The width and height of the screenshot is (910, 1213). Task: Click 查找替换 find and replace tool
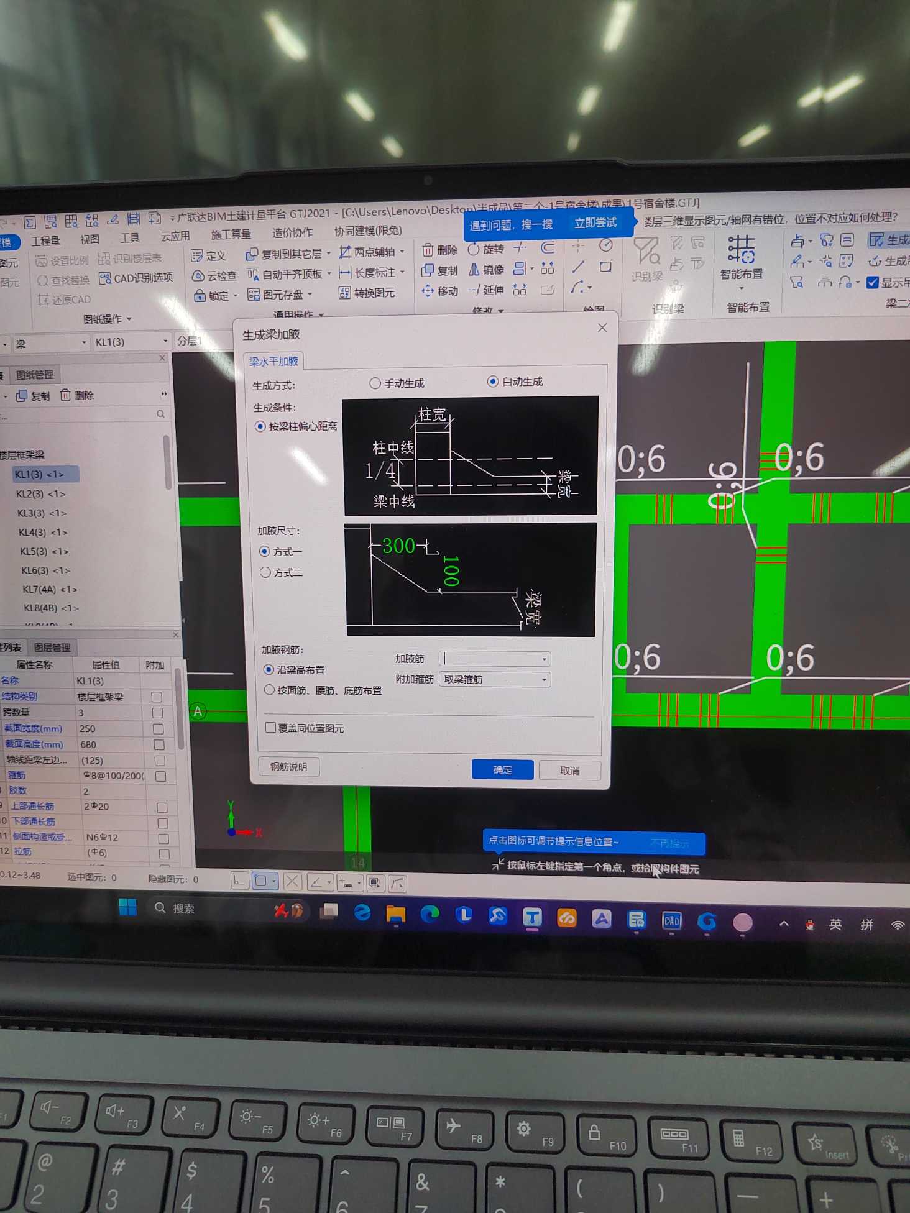pyautogui.click(x=63, y=280)
